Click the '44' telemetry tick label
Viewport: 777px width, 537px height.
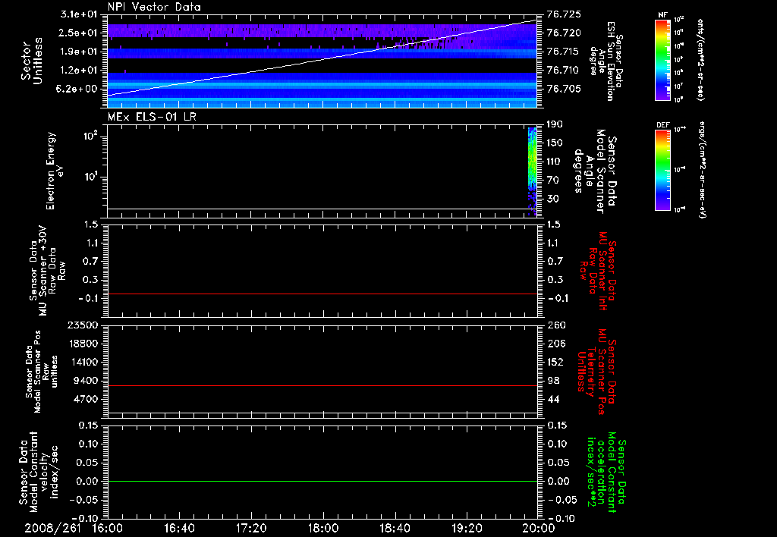553,399
